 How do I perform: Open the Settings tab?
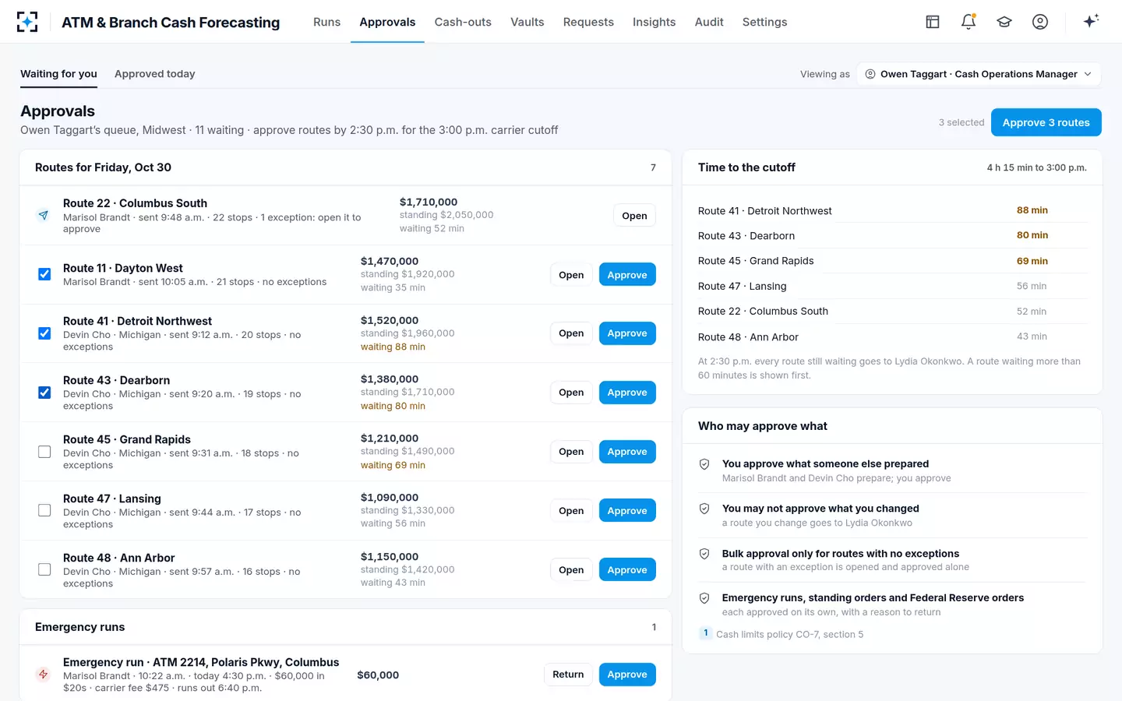764,22
